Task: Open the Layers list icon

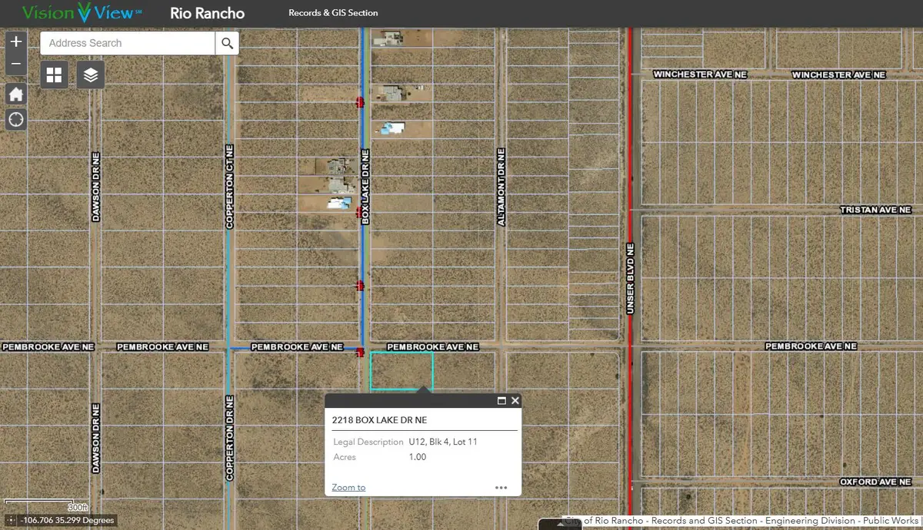Action: click(x=91, y=75)
